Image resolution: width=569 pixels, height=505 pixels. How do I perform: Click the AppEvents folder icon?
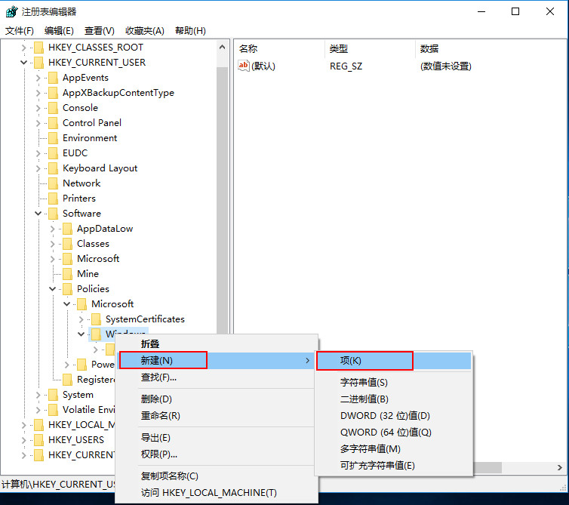(x=54, y=78)
